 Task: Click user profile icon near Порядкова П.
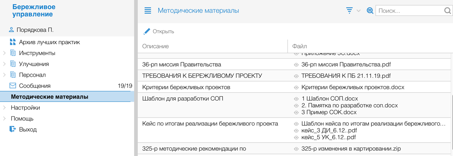pos(12,30)
